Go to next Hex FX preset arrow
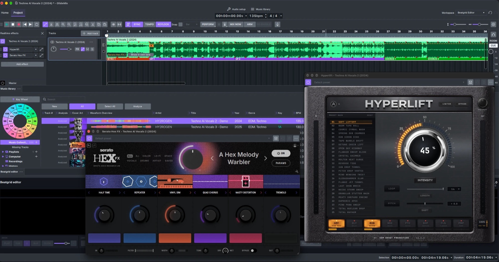Viewport: 499px width, 262px height. (266, 158)
